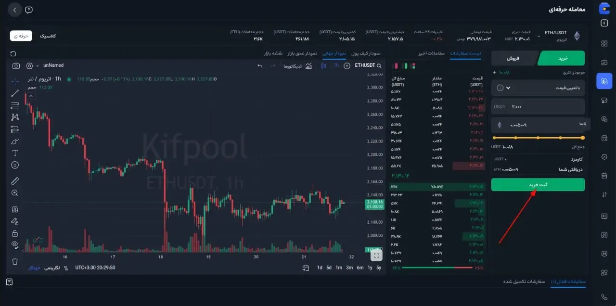The height and width of the screenshot is (306, 616).
Task: Open the phone support icon in sidebar
Action: (604, 297)
